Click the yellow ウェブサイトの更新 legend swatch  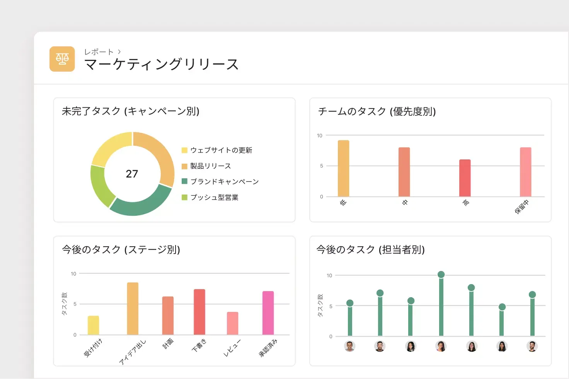[184, 150]
